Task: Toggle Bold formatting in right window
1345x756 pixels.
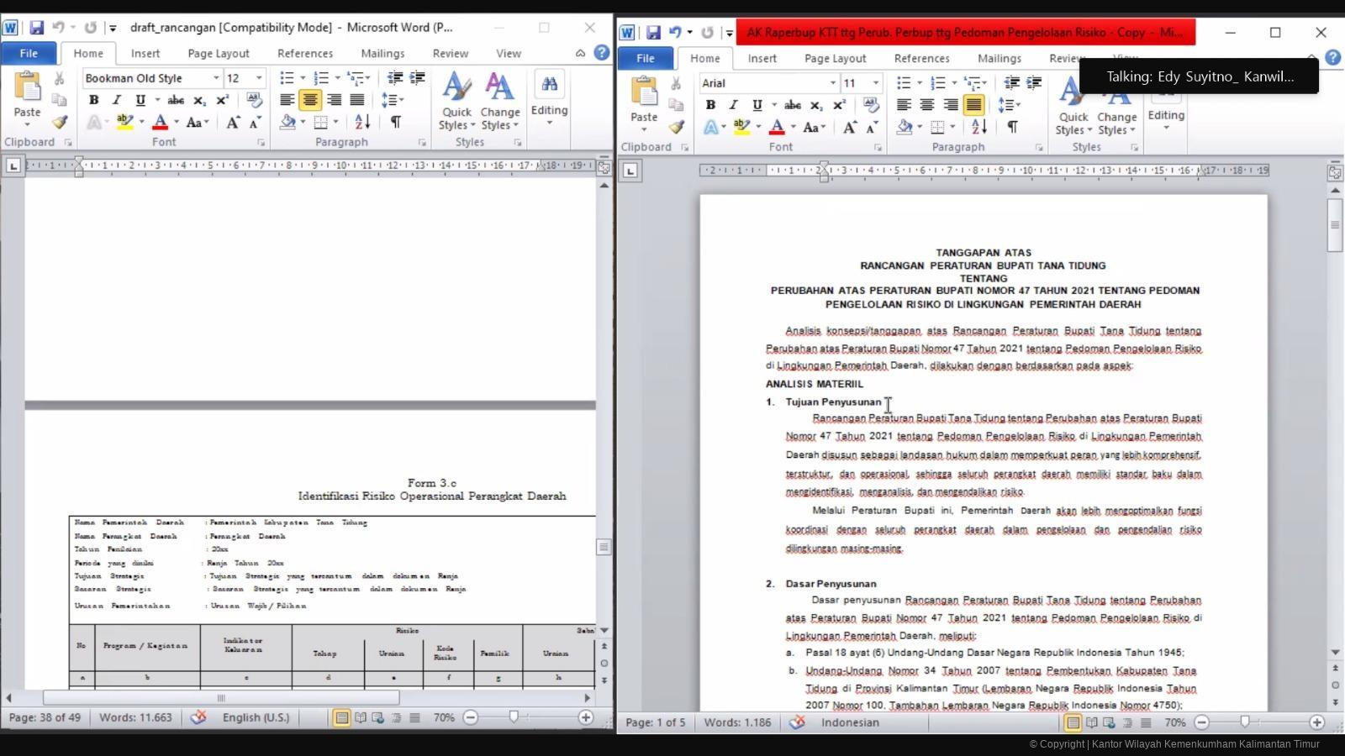Action: point(710,105)
